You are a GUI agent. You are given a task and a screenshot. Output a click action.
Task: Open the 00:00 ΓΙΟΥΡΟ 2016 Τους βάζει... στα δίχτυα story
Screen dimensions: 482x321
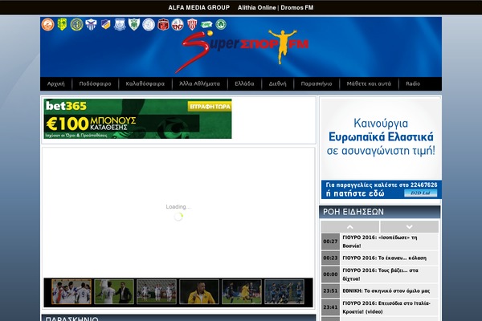click(380, 274)
